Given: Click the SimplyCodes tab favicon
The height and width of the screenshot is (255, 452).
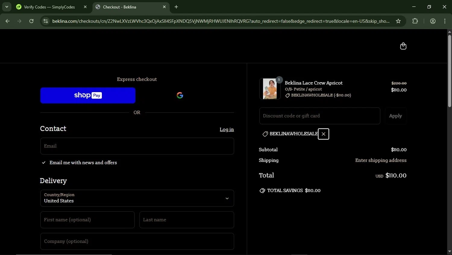Looking at the screenshot, I should click(19, 7).
